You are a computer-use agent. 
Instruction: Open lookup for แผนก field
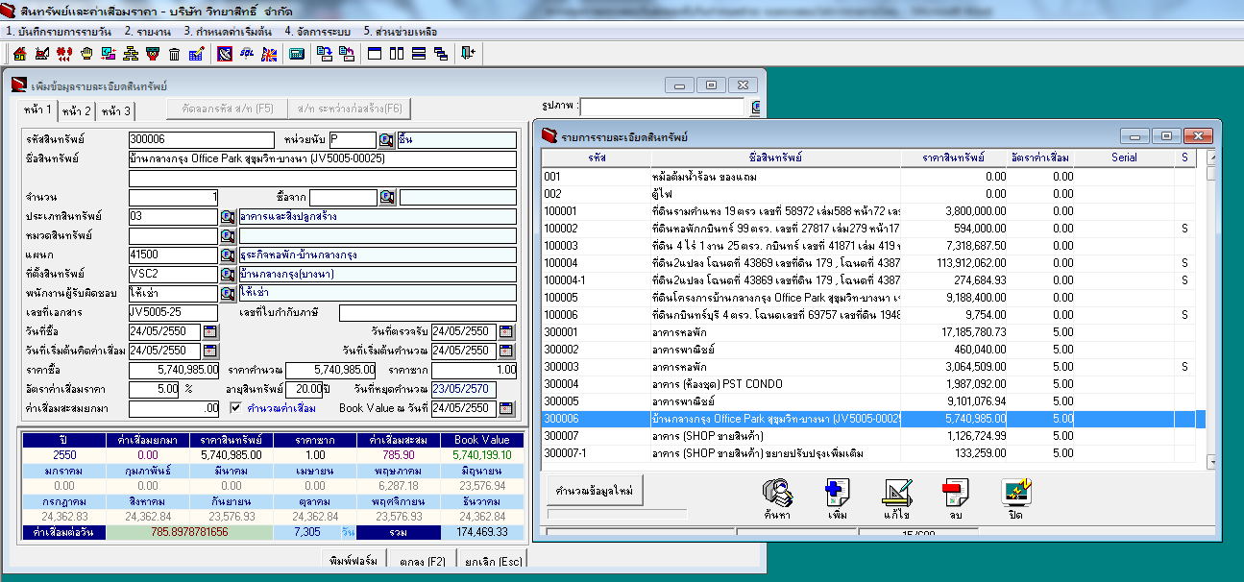pyautogui.click(x=228, y=255)
